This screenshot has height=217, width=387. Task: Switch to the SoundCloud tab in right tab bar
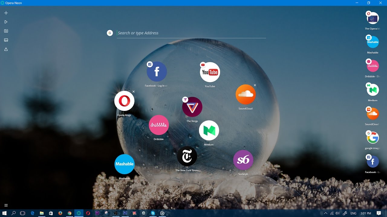point(372,114)
